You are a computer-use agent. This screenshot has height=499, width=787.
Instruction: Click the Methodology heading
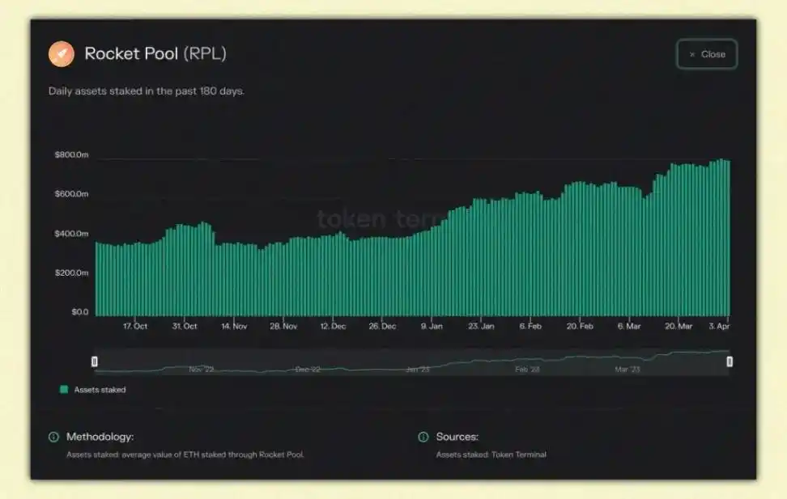[100, 437]
